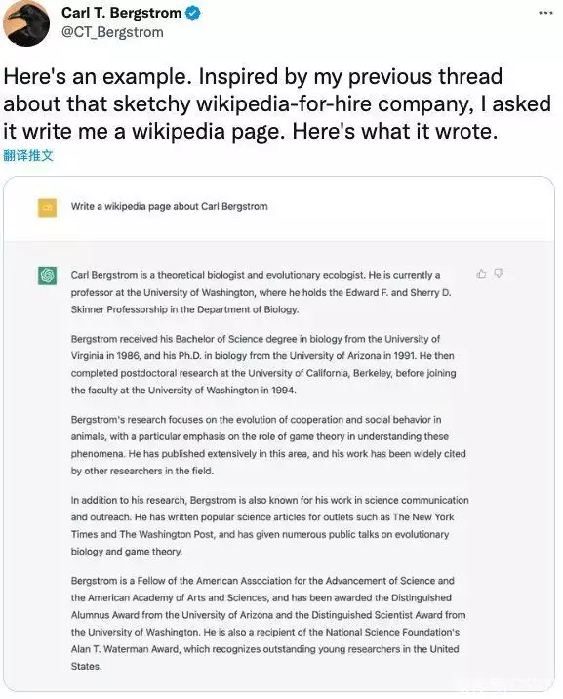Screen dimensions: 563x699
Task: Open the 翻译推文 translate tweet link
Action: (28, 155)
